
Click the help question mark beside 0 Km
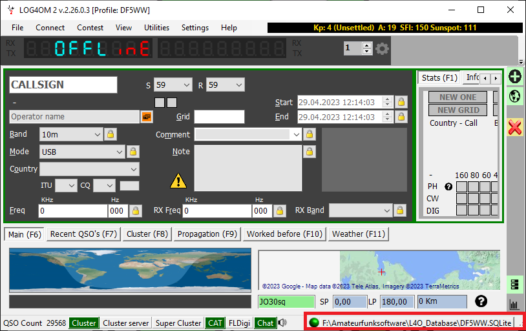click(x=481, y=301)
